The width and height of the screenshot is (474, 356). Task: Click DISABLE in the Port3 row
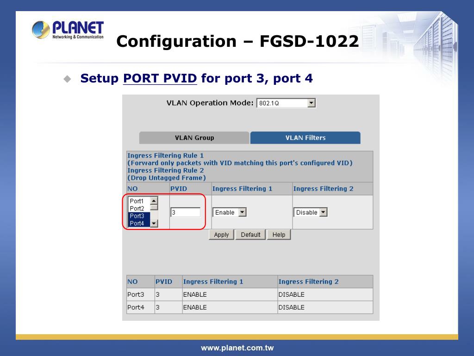292,294
